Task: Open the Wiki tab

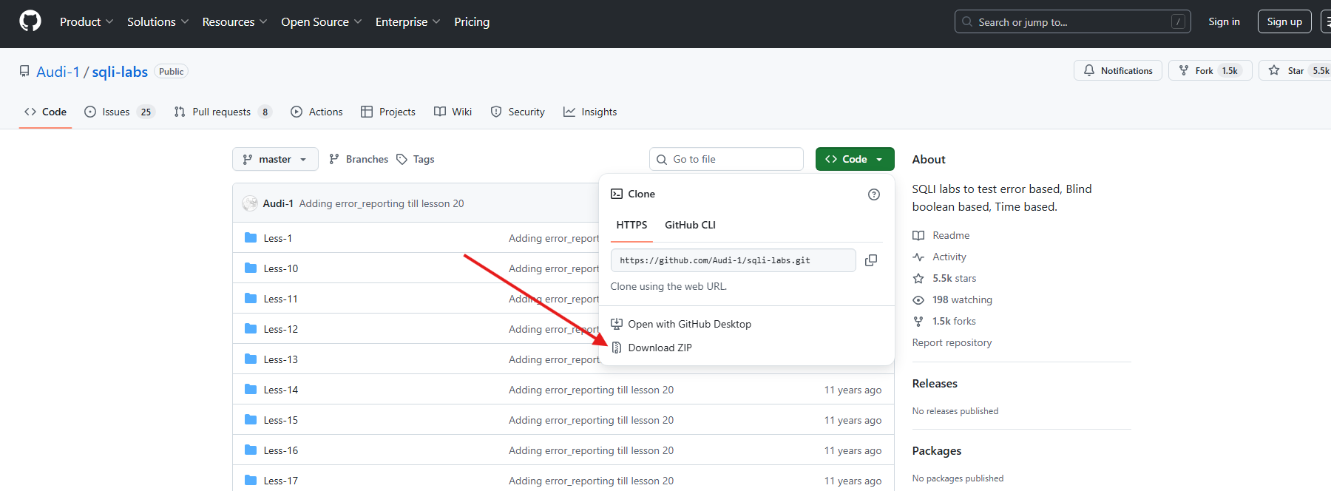Action: click(453, 112)
